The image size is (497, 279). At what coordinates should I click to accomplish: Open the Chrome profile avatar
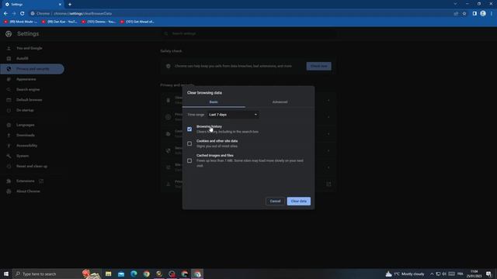point(483,14)
